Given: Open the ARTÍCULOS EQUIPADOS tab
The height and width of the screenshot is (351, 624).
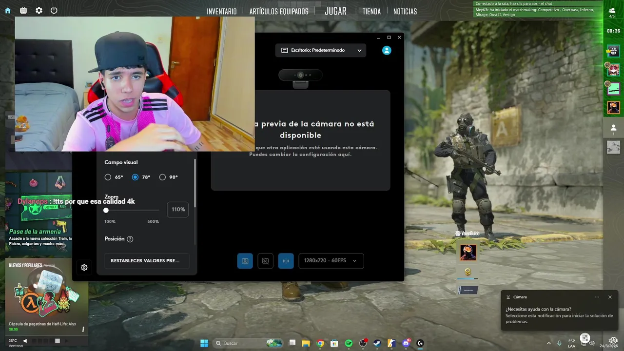Looking at the screenshot, I should coord(279,11).
